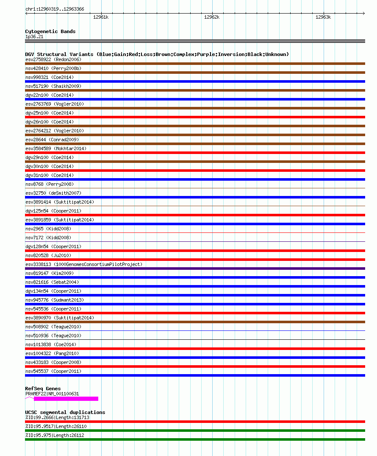Click esv32750 (deSmith2007) label
377x456 pixels.
pos(53,193)
